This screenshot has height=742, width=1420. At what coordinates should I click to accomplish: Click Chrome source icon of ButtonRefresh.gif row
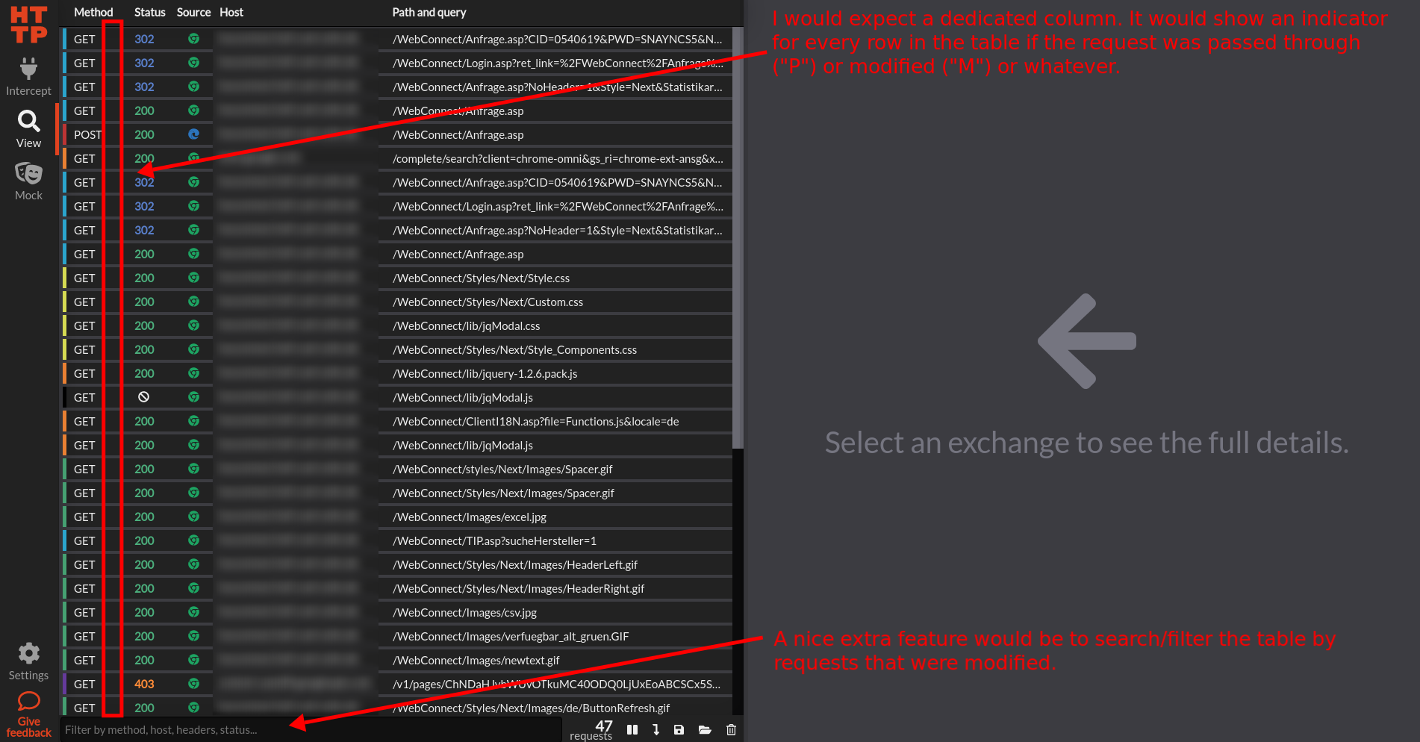[193, 708]
